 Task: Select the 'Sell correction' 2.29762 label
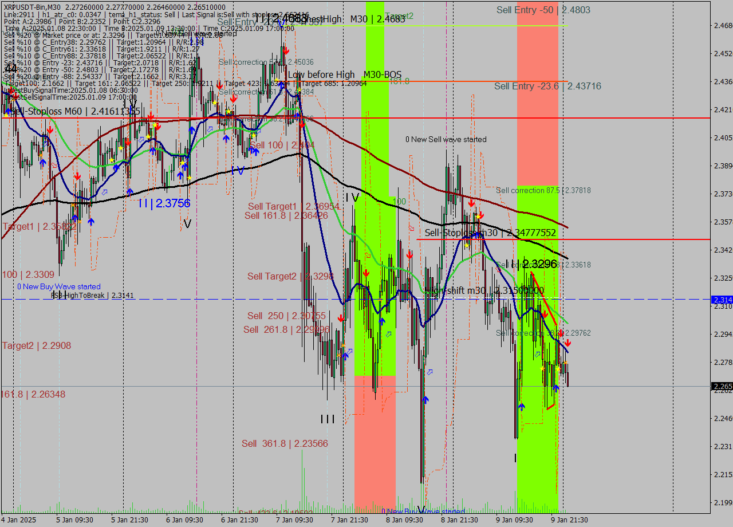(543, 333)
